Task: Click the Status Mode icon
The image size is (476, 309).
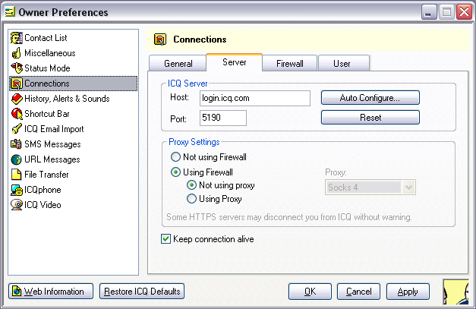Action: (17, 68)
